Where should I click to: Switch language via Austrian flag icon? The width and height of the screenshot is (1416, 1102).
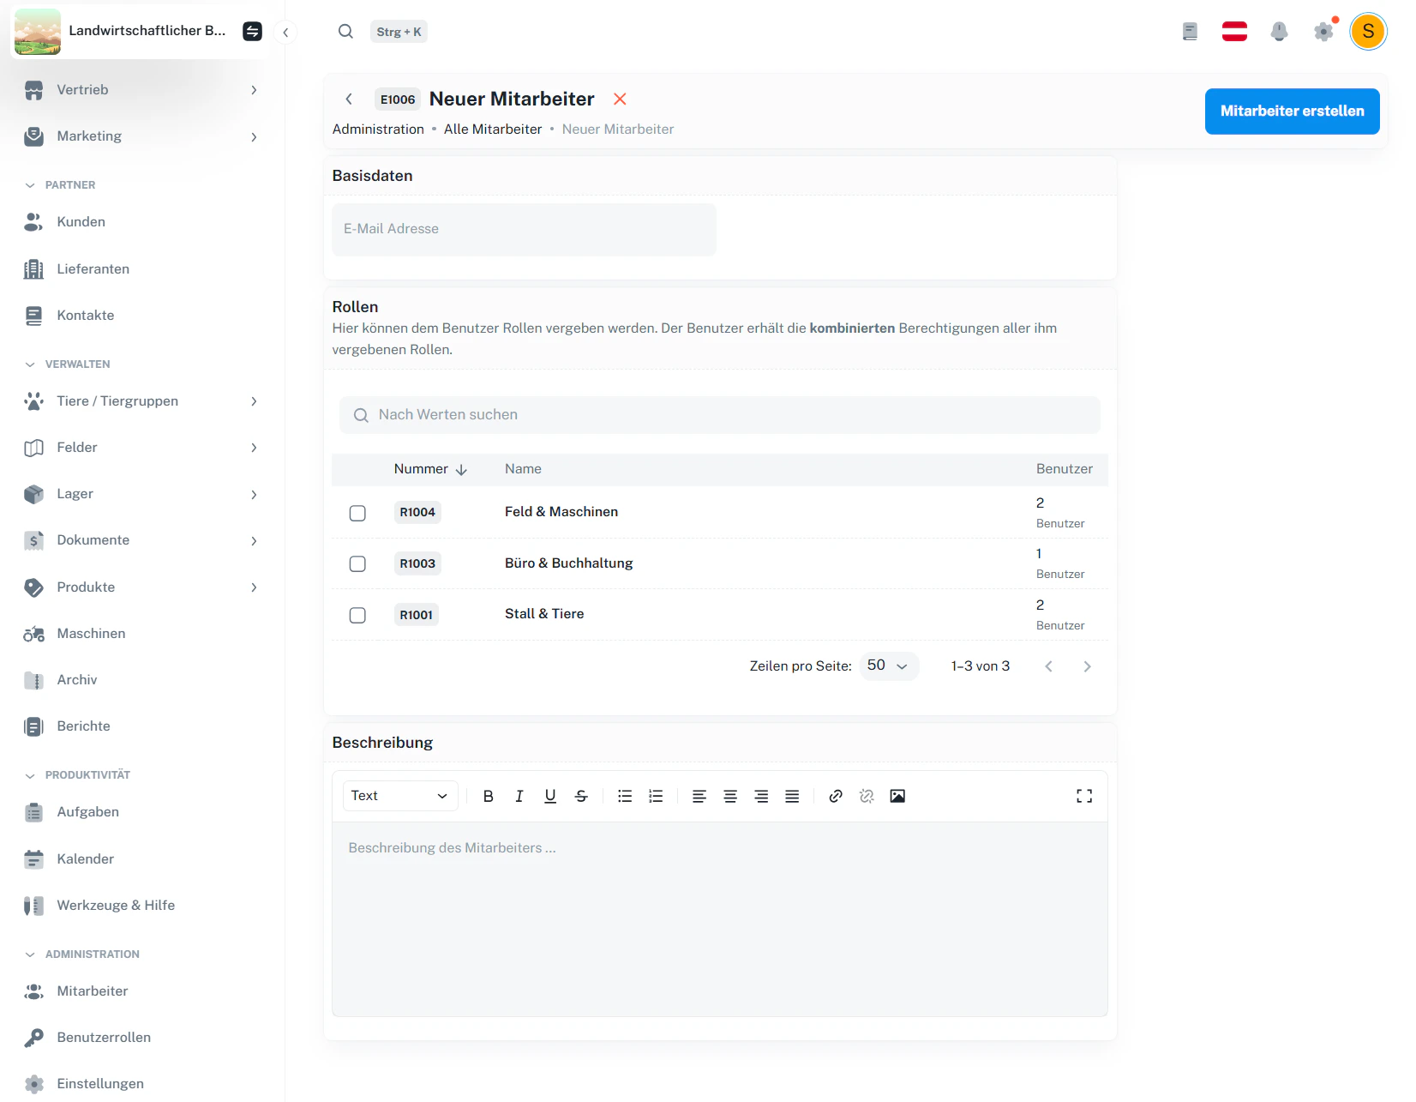point(1234,32)
